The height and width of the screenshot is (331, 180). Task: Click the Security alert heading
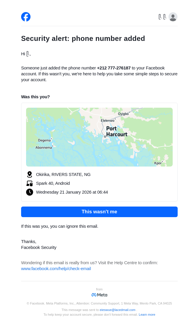click(x=83, y=39)
